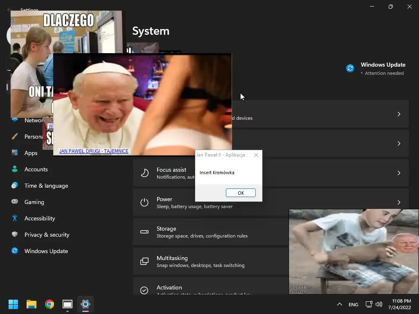This screenshot has width=419, height=314.
Task: Click the ENG language indicator
Action: pos(353,304)
